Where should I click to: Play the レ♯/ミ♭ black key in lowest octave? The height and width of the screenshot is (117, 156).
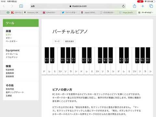52,55
